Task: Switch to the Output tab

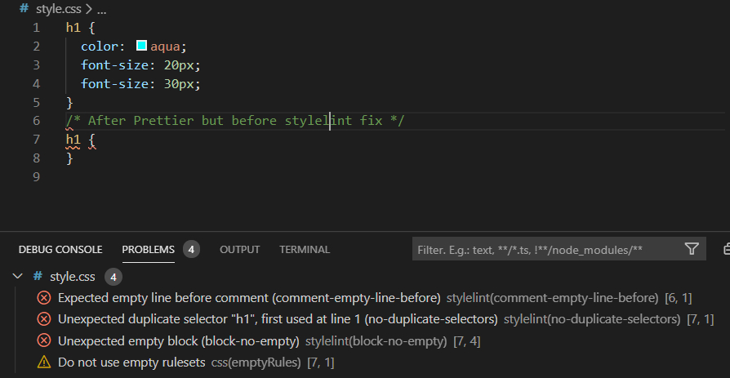Action: pyautogui.click(x=239, y=250)
